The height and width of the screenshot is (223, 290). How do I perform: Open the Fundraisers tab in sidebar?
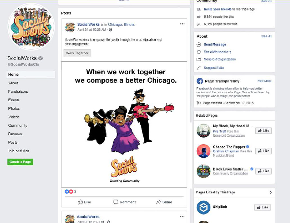click(18, 91)
